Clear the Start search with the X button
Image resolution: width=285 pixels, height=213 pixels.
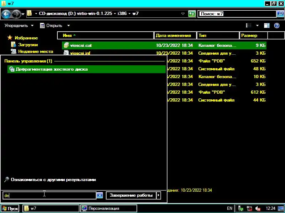click(x=100, y=196)
